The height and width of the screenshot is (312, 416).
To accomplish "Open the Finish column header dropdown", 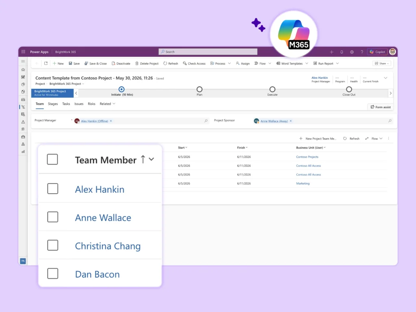I will point(242,148).
